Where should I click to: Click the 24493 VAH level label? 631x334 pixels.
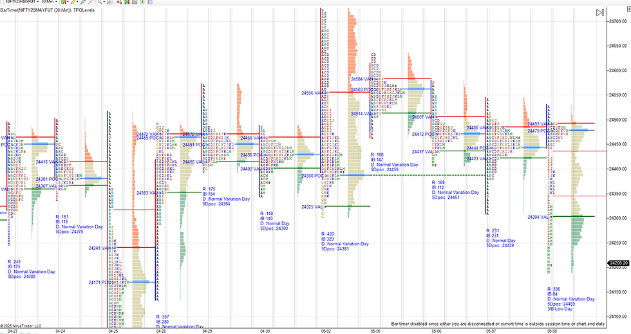[x=538, y=124]
